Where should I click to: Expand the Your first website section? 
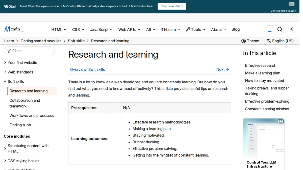tap(20, 63)
